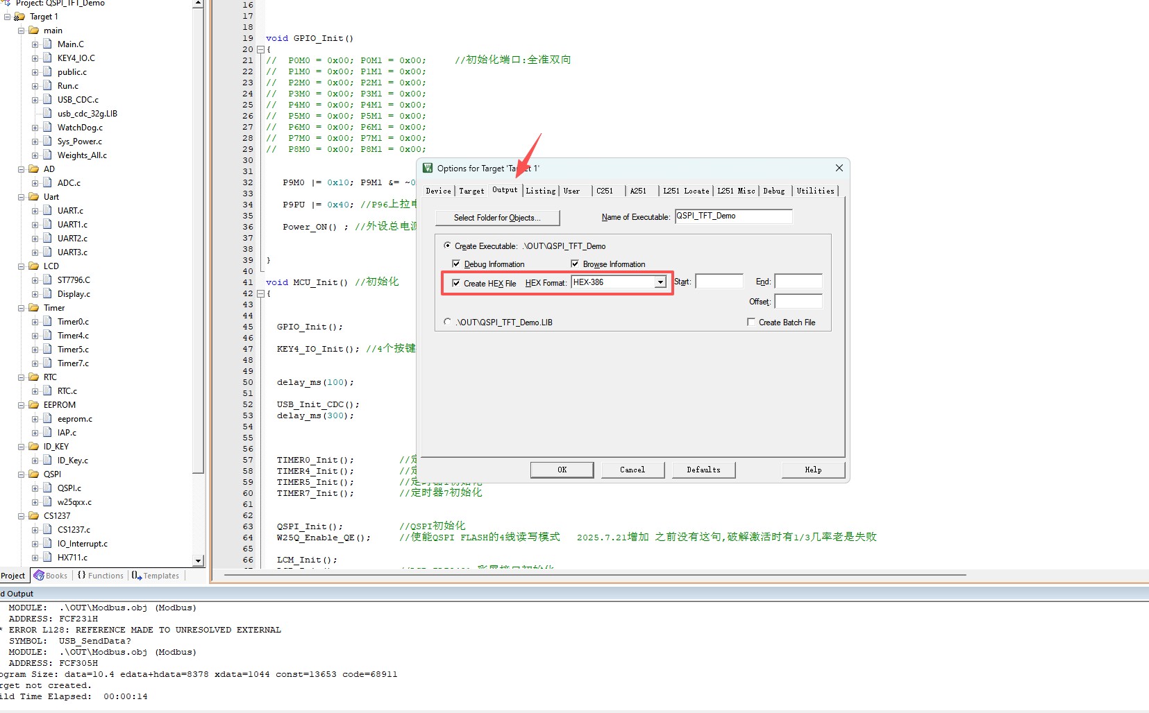Click the QSPI.c file icon in the tree
Viewport: 1149px width, 713px height.
[x=47, y=488]
